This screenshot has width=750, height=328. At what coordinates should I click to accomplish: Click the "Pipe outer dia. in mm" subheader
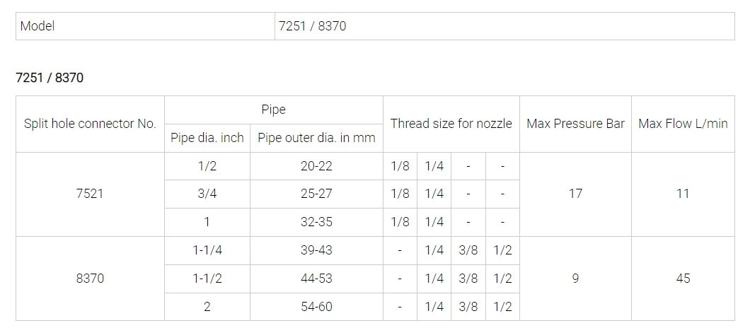click(x=316, y=138)
